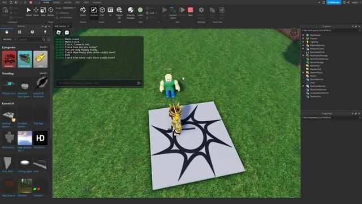Expand the TextChatService tree node
The image size is (362, 204).
[x=303, y=86]
